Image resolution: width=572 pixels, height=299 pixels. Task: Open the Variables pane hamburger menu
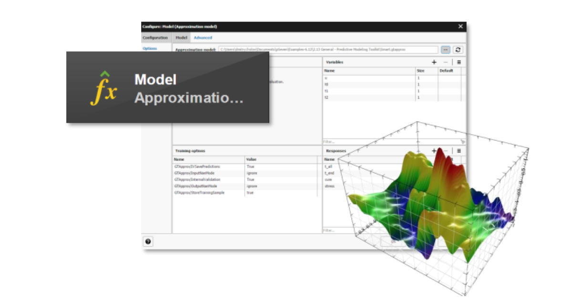(459, 62)
